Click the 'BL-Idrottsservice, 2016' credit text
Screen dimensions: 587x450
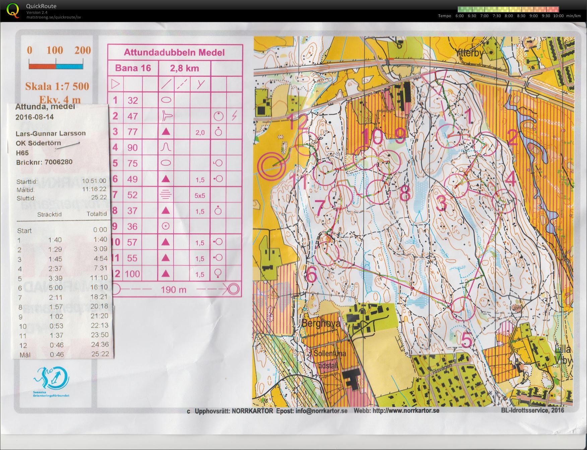click(532, 410)
